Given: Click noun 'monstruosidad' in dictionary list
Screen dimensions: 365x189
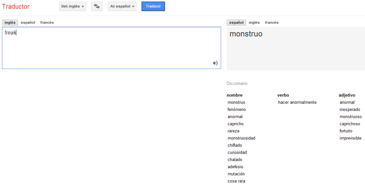Looking at the screenshot, I should tap(242, 138).
